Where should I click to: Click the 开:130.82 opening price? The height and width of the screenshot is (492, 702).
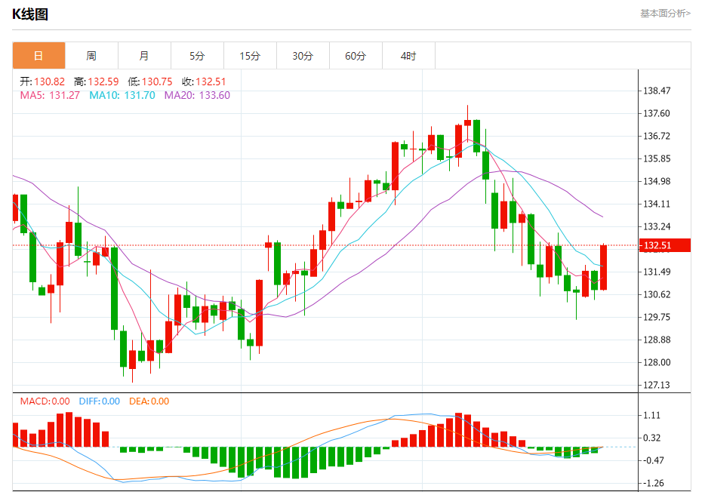(x=42, y=81)
